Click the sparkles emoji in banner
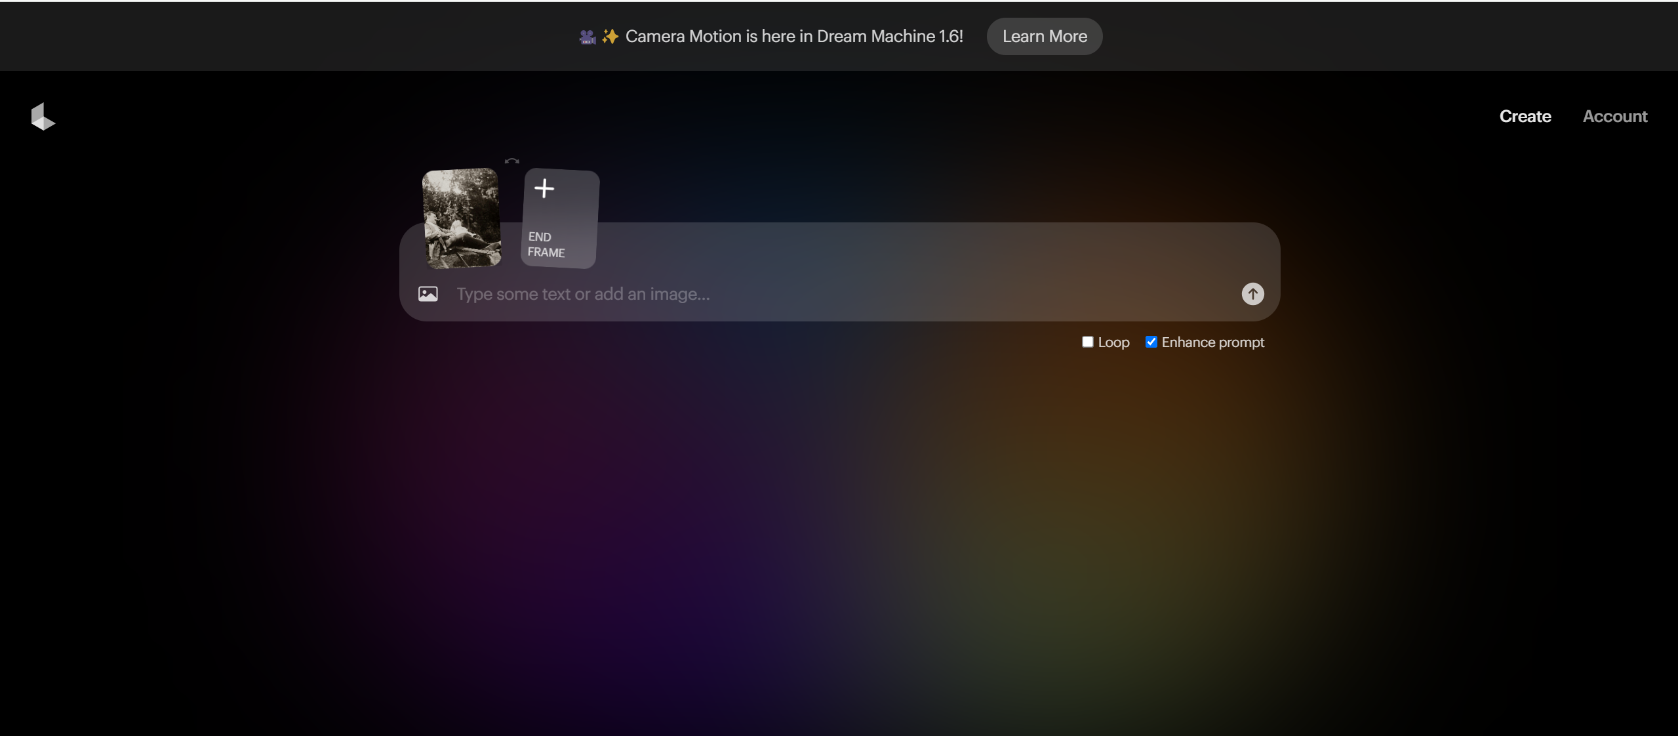The width and height of the screenshot is (1678, 736). coord(610,37)
